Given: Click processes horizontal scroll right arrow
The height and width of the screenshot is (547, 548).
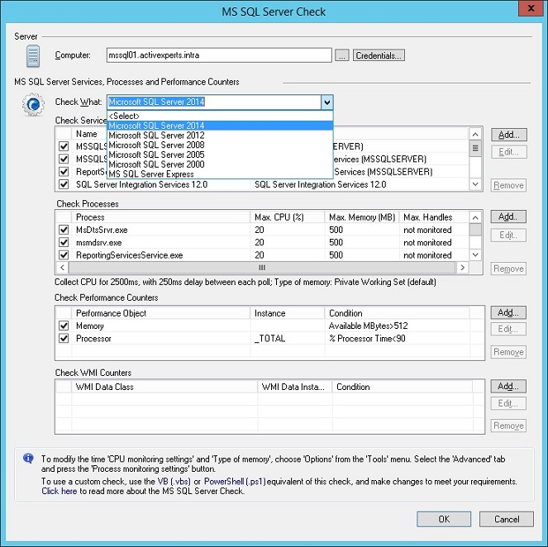Looking at the screenshot, I should [x=462, y=268].
